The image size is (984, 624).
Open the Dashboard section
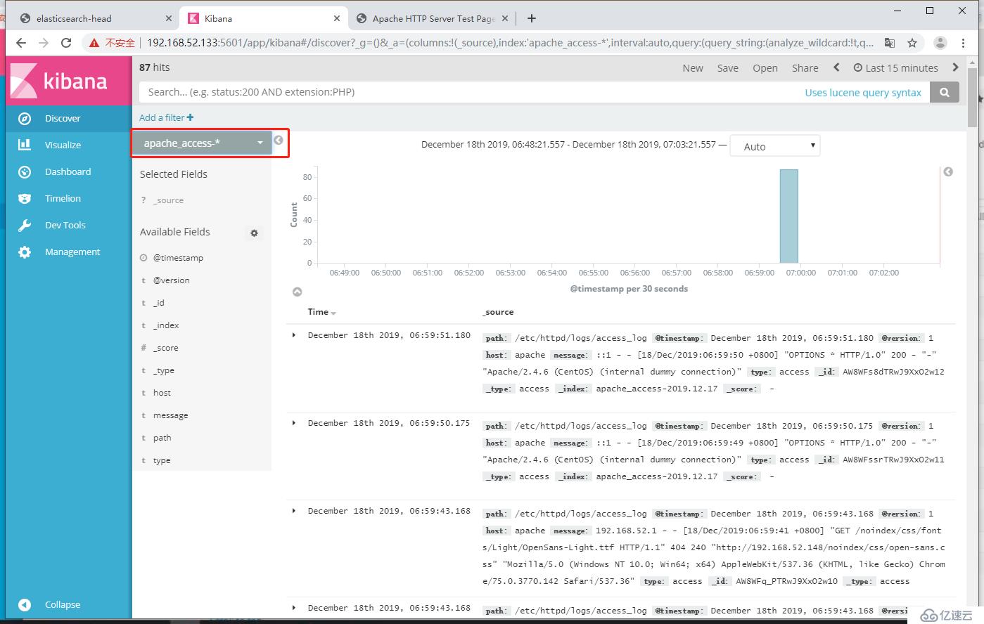click(x=68, y=171)
